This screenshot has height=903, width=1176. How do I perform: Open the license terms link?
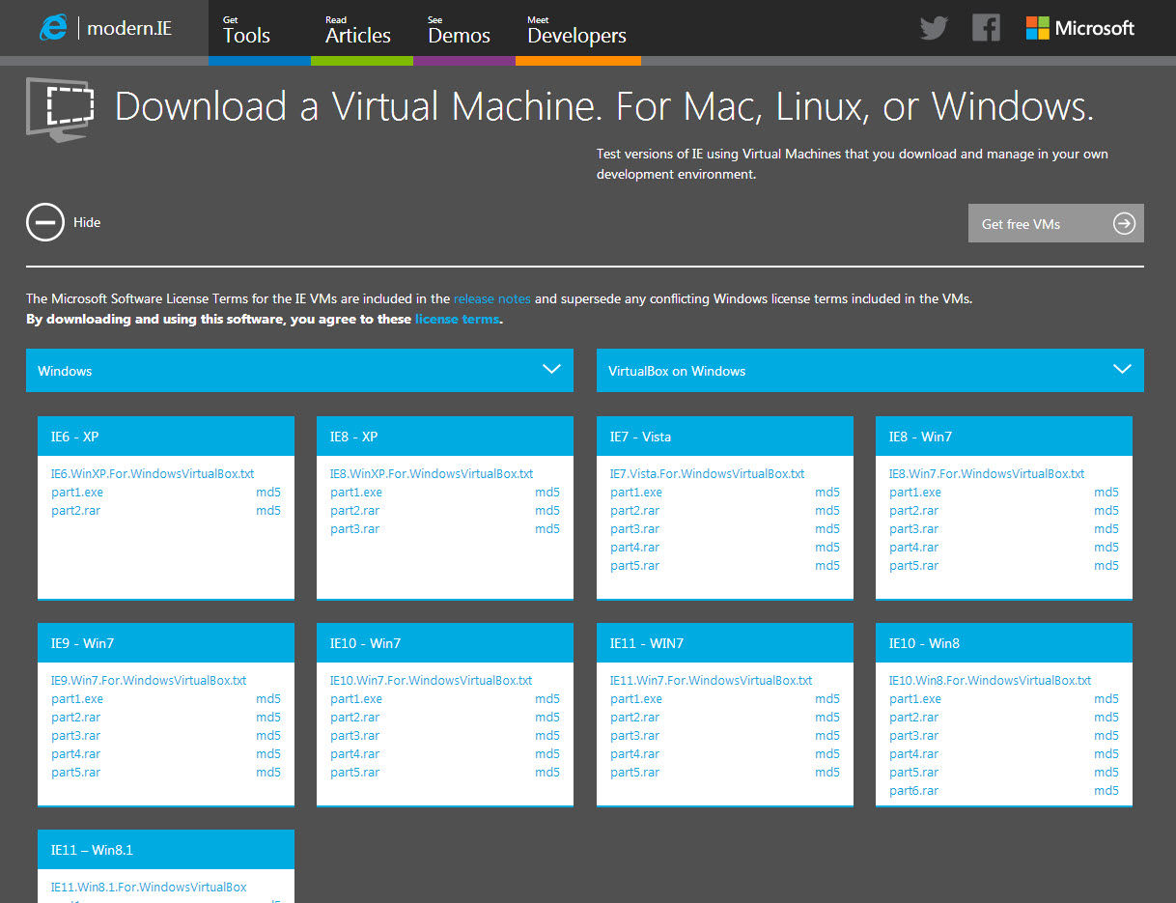457,319
